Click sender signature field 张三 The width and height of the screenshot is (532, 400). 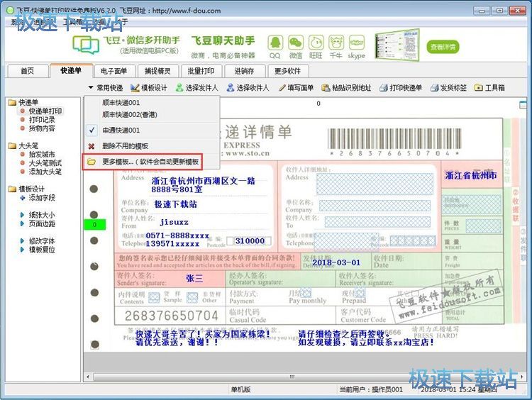pyautogui.click(x=194, y=279)
